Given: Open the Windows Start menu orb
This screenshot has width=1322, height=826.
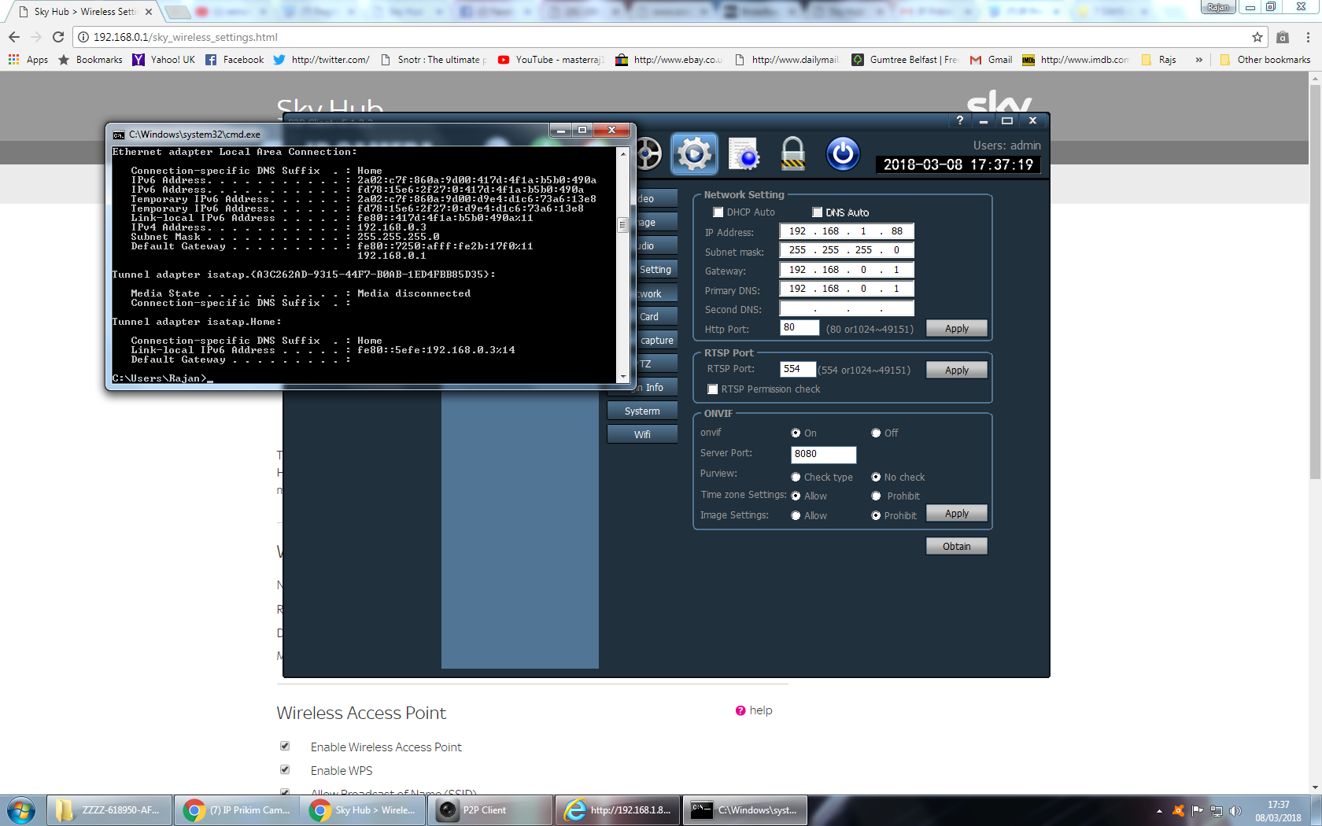Looking at the screenshot, I should point(21,809).
